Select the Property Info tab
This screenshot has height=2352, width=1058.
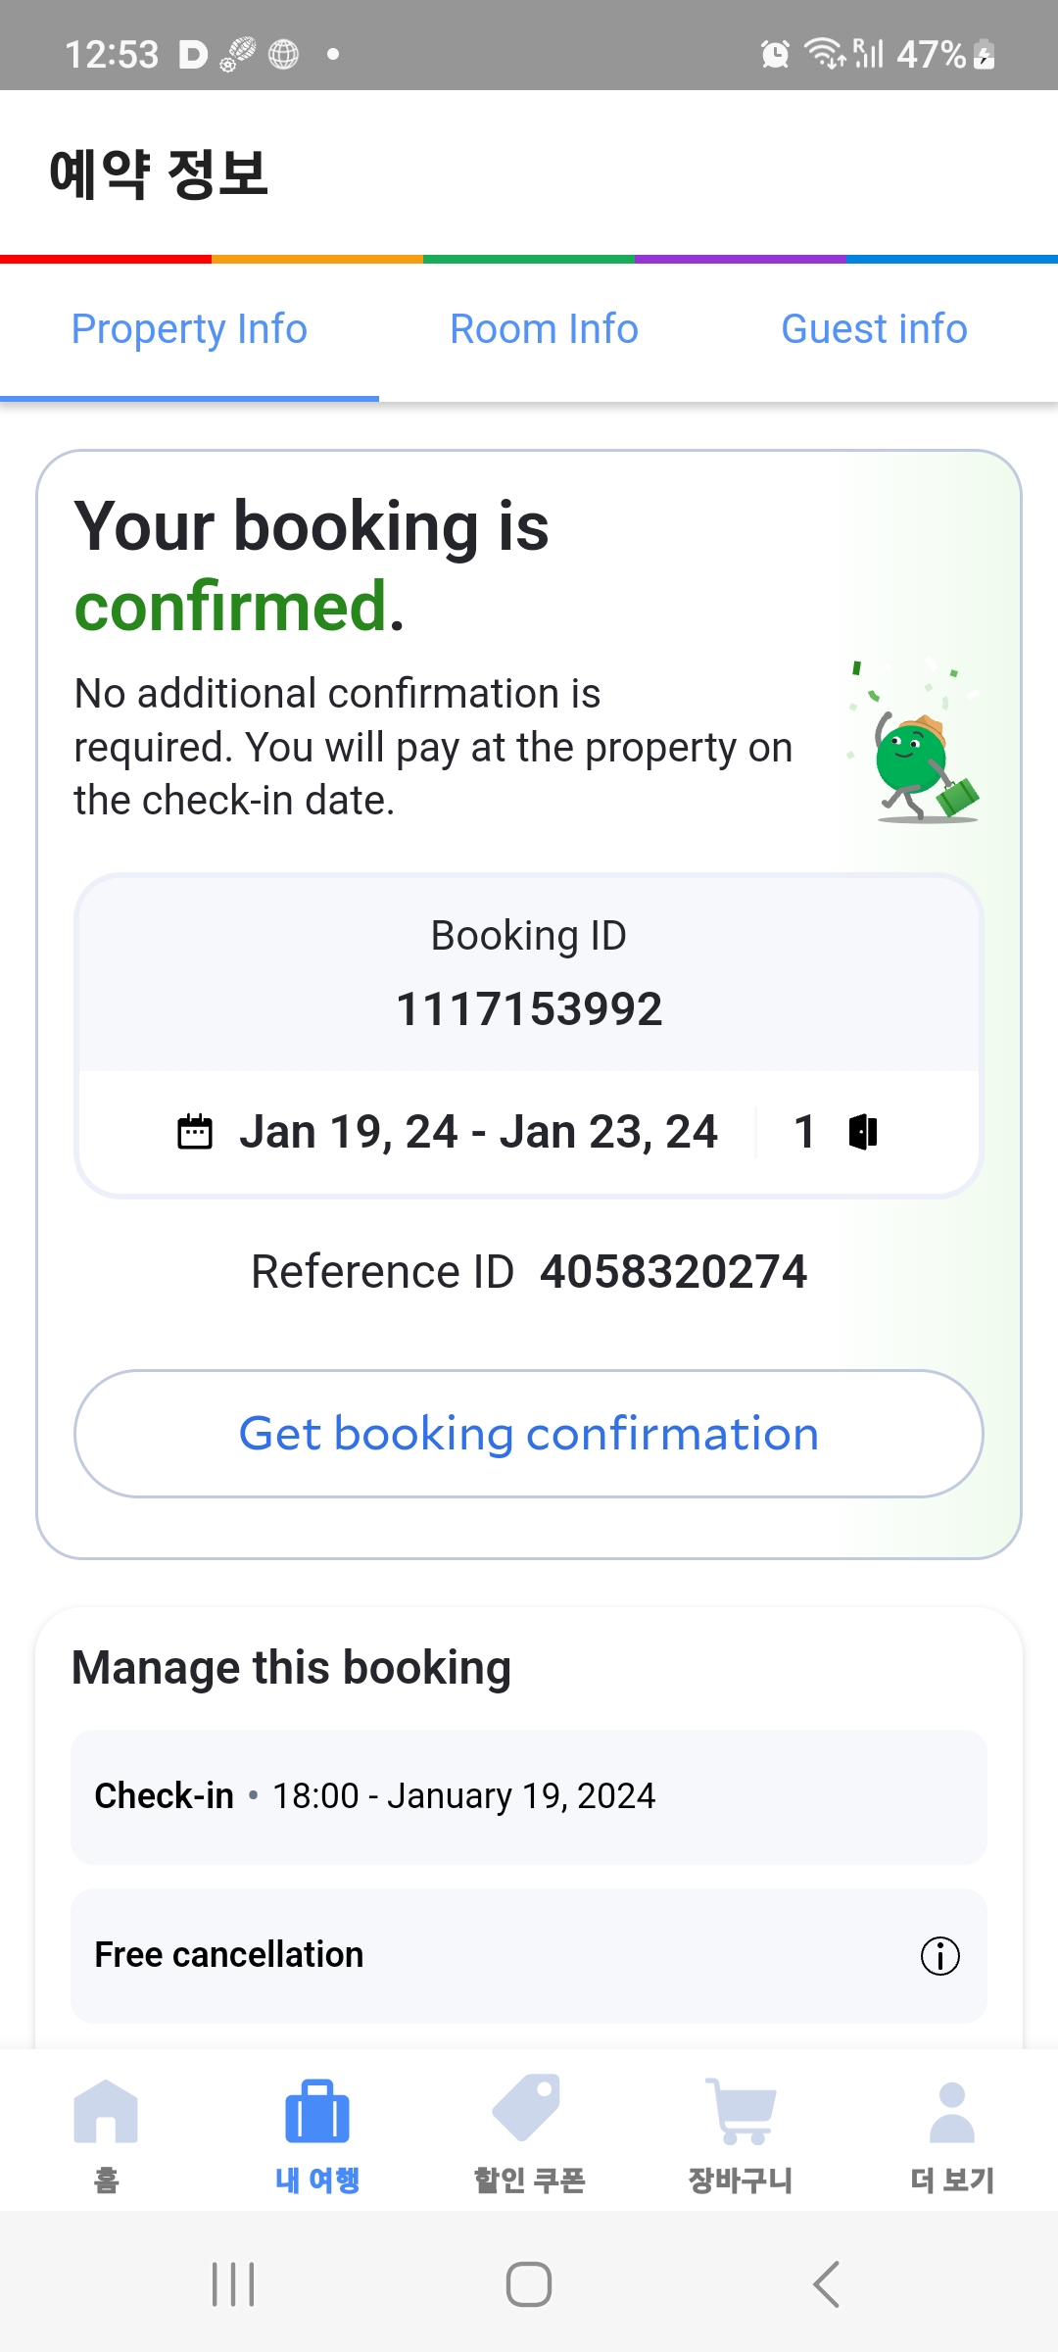pos(189,329)
